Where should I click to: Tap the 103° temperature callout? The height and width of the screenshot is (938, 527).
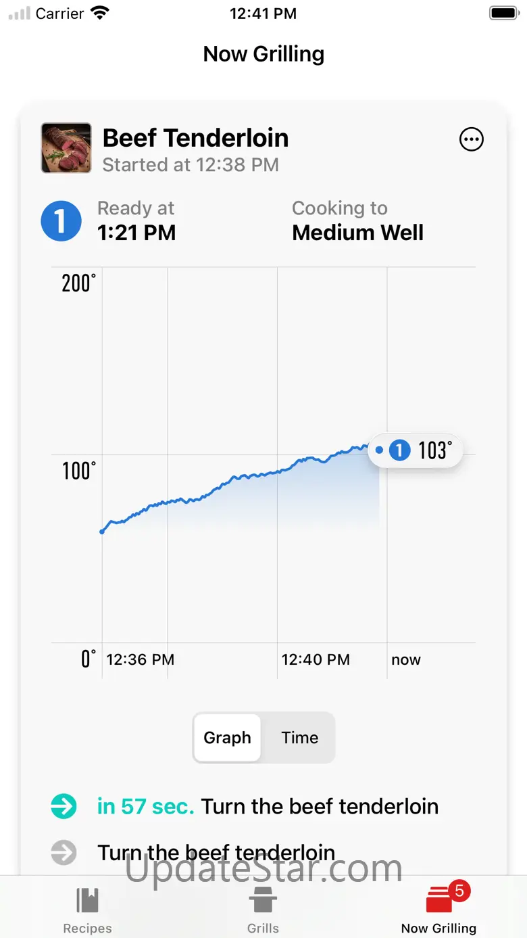[x=416, y=450]
